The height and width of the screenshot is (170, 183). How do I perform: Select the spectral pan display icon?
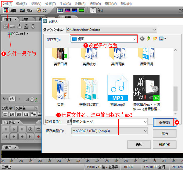pos(74,10)
